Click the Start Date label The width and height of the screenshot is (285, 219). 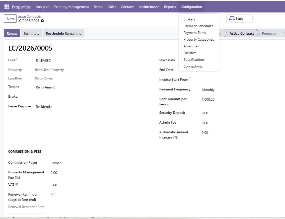[167, 60]
